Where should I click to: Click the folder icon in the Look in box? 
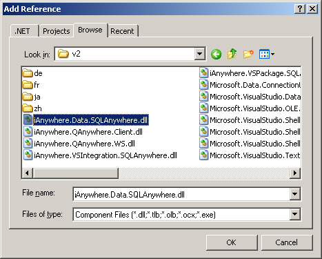pyautogui.click(x=63, y=54)
